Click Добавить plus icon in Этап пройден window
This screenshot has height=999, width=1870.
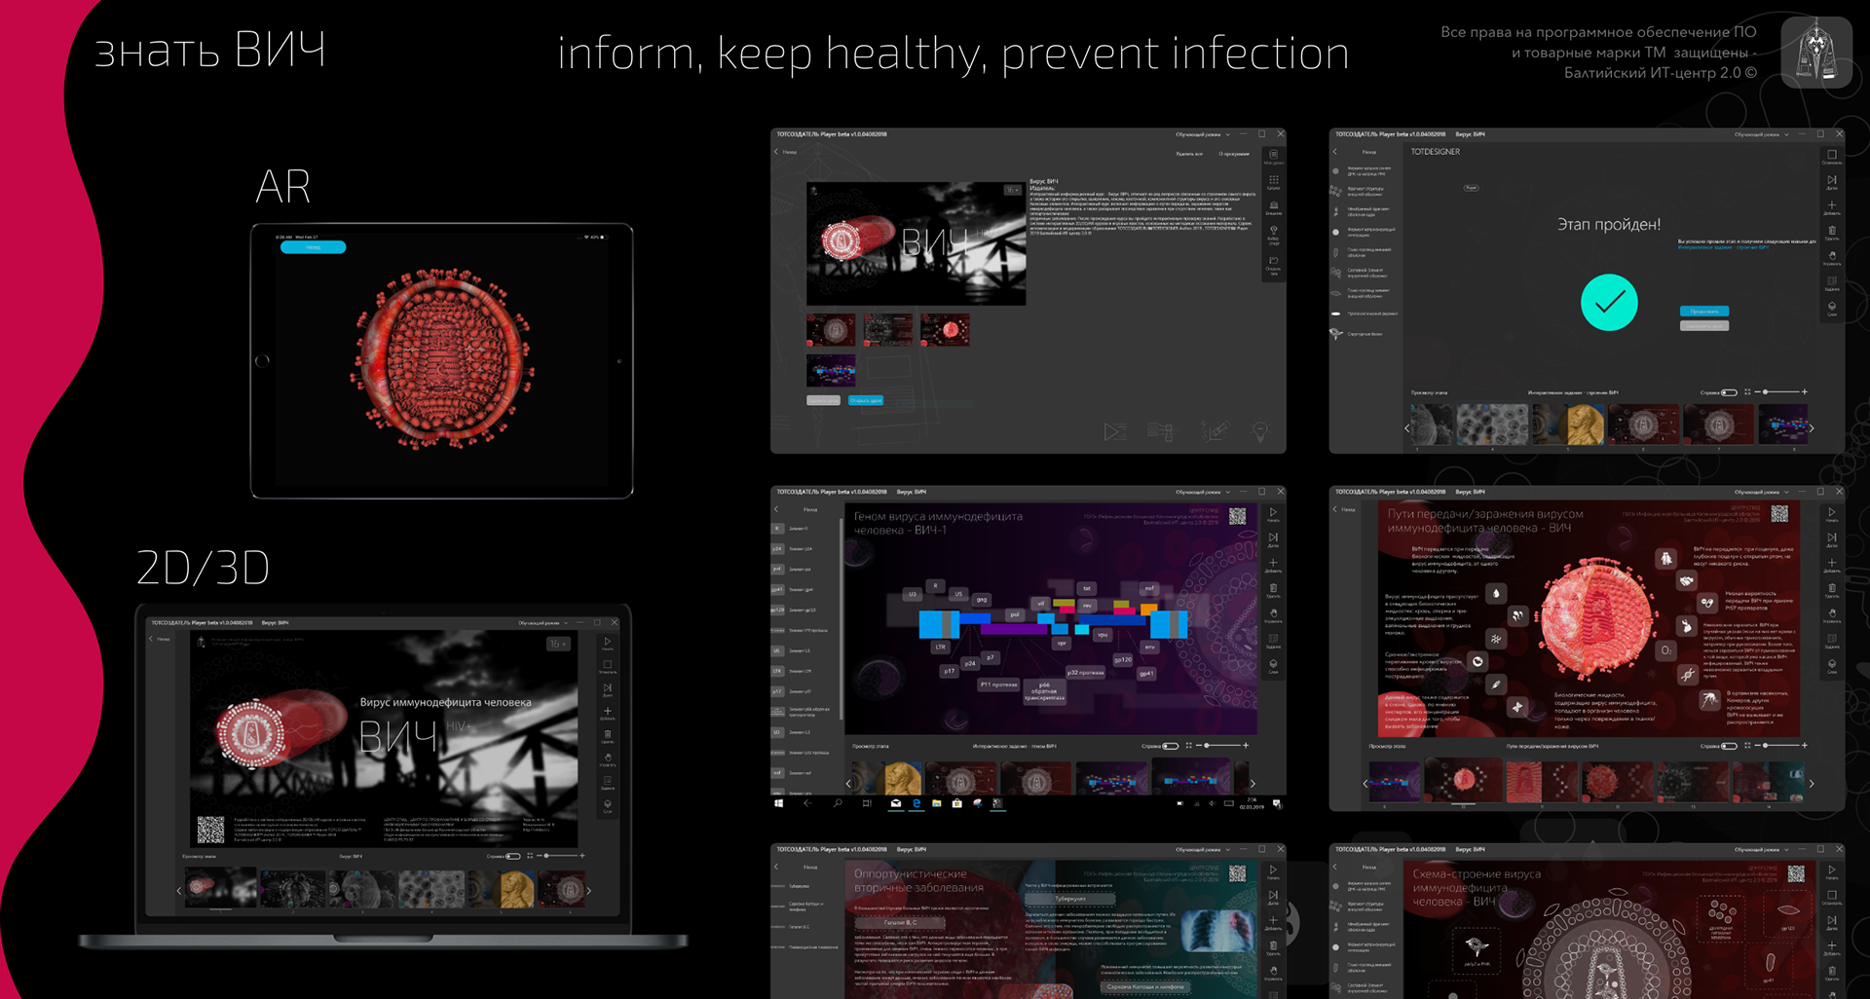(x=1832, y=207)
